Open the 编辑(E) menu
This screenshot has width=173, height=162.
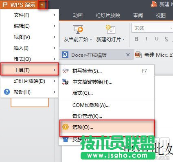click(29, 26)
